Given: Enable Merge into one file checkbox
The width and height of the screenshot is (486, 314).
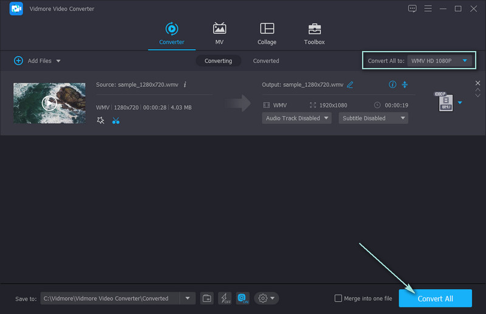Looking at the screenshot, I should pos(338,298).
